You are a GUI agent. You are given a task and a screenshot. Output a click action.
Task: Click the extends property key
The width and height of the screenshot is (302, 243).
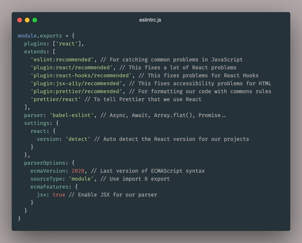coord(35,51)
